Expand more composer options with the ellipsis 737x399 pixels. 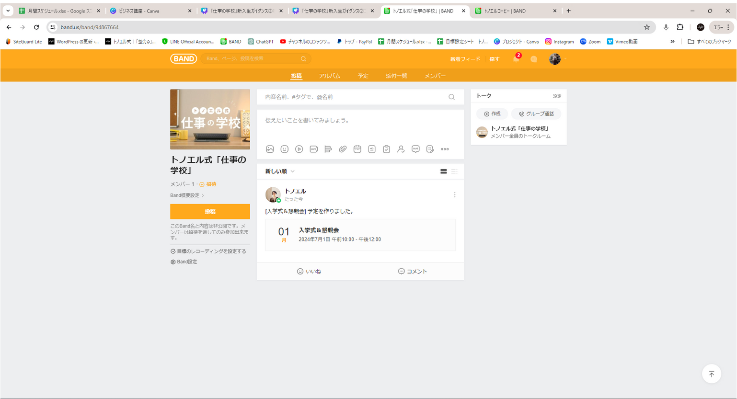pos(445,149)
